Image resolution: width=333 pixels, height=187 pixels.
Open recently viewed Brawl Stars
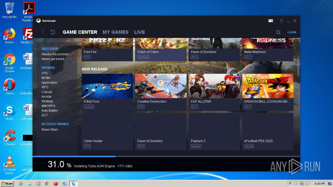(50, 130)
